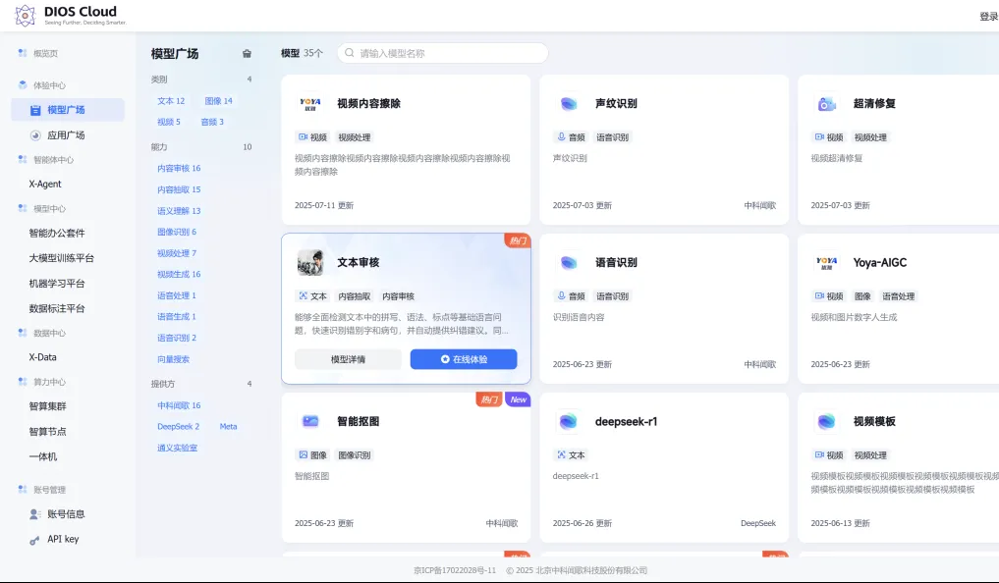This screenshot has height=583, width=999.
Task: Click the 超清修复 model icon
Action: (x=826, y=104)
